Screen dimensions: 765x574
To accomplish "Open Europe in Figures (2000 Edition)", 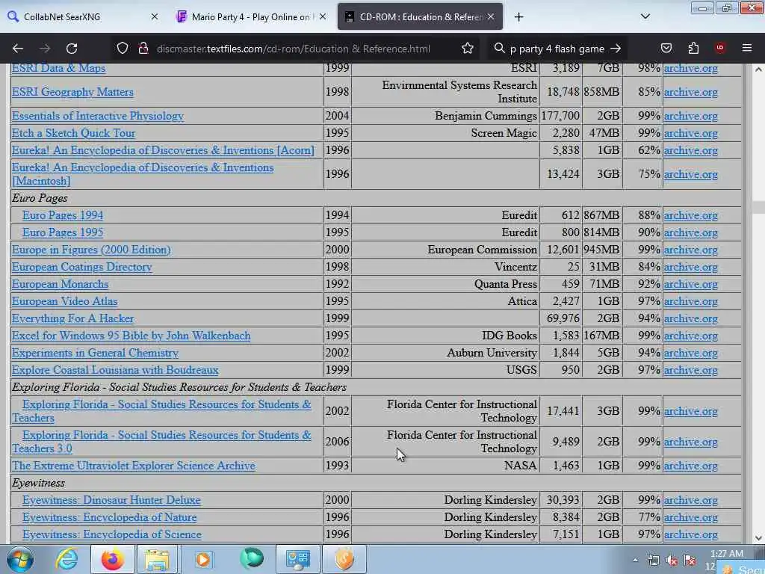I will coord(91,250).
